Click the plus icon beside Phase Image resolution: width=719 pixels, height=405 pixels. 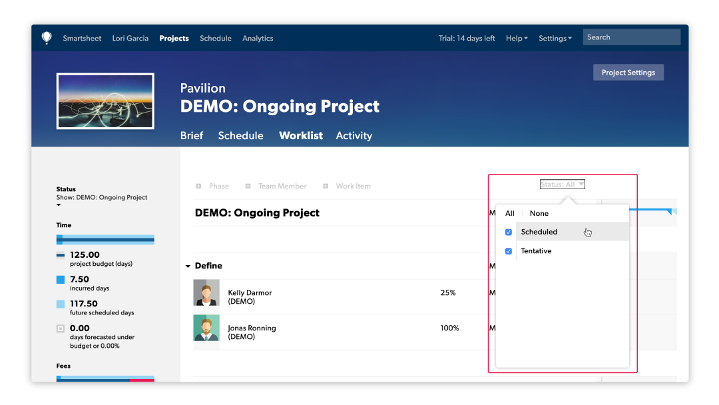point(198,187)
